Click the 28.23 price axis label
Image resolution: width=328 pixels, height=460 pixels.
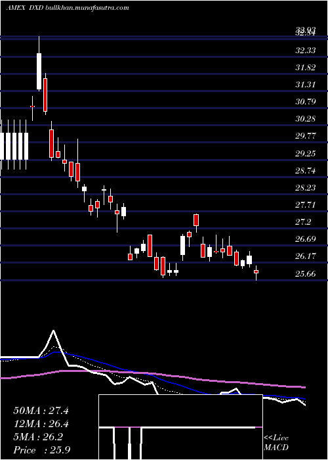pos(306,187)
